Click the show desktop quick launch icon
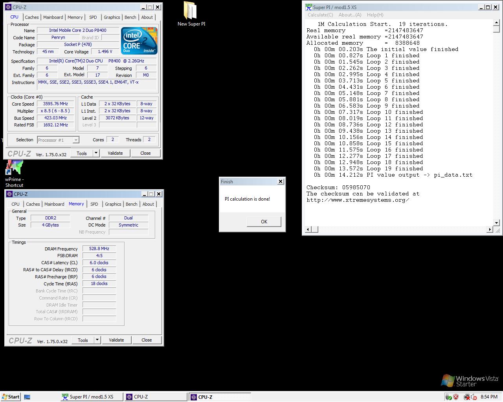503x402 pixels. point(27,397)
